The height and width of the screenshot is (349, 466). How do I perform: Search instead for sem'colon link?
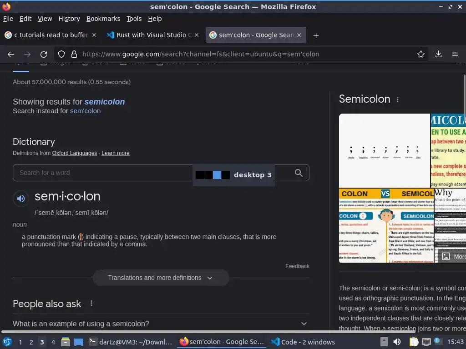(85, 111)
